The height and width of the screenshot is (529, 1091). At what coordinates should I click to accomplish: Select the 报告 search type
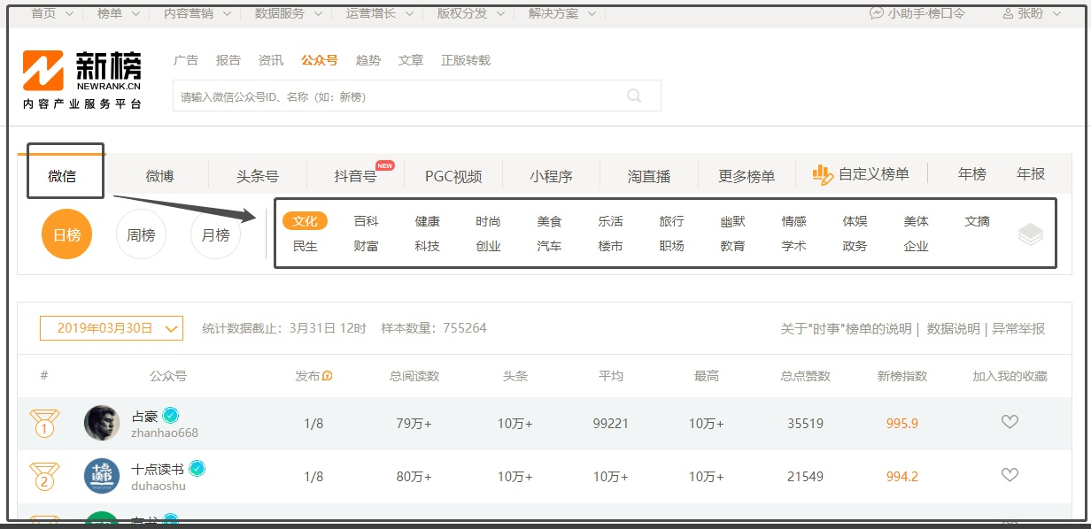(228, 60)
